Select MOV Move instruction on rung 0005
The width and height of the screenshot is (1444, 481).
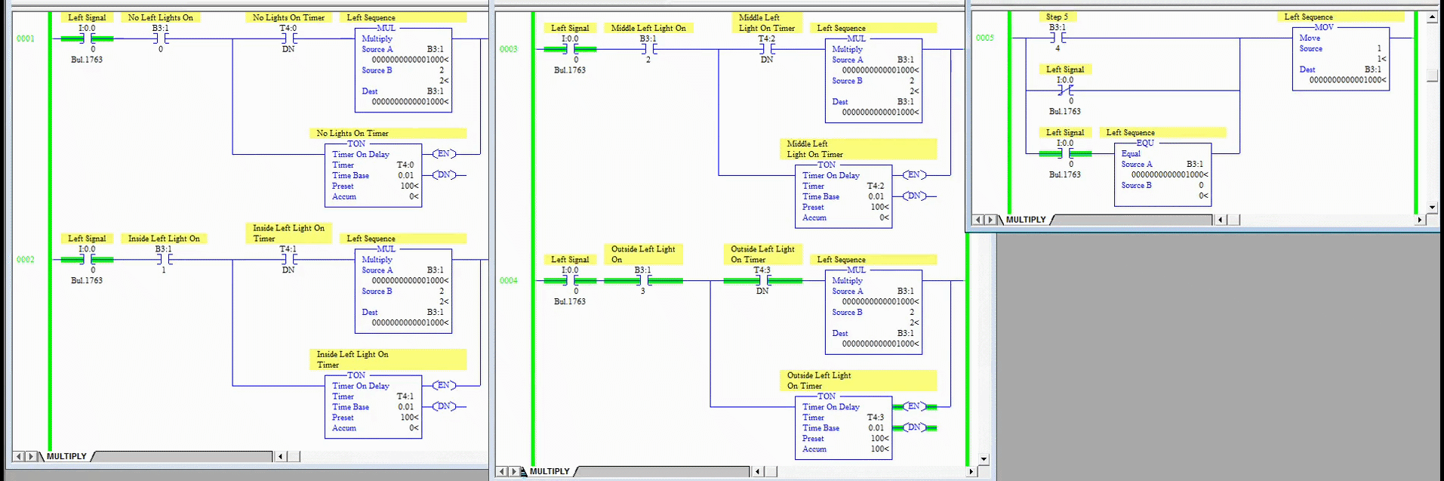[x=1341, y=59]
